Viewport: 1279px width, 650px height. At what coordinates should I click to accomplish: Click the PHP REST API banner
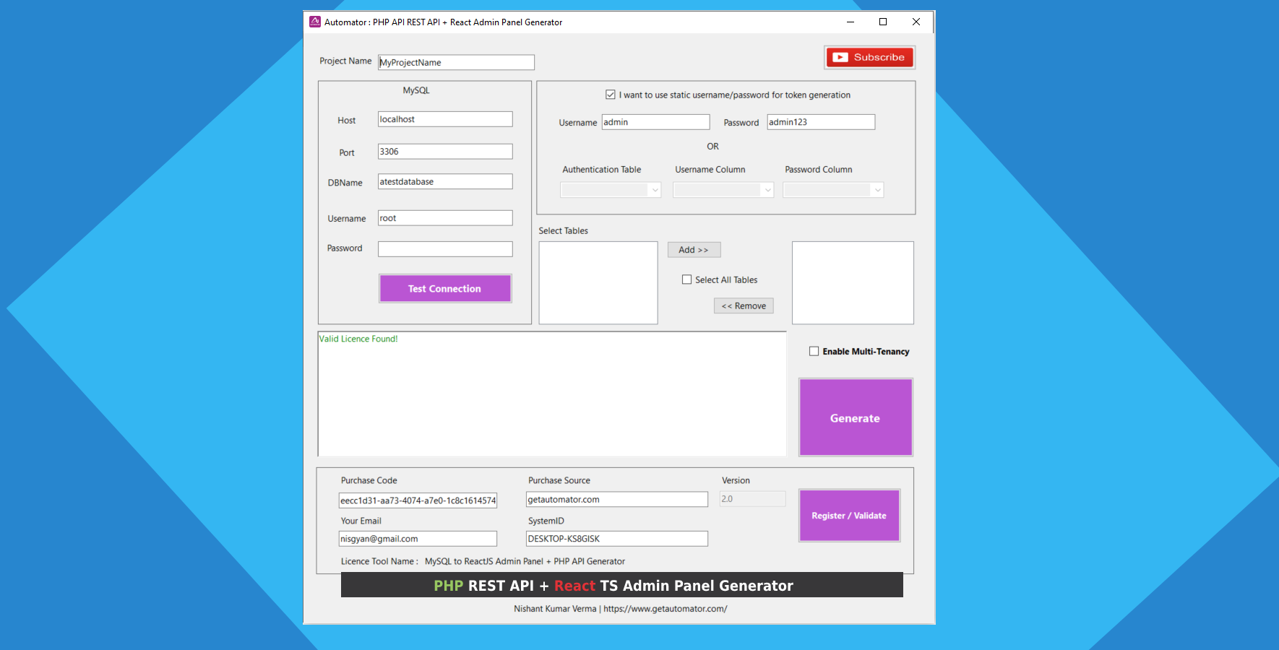pos(622,585)
